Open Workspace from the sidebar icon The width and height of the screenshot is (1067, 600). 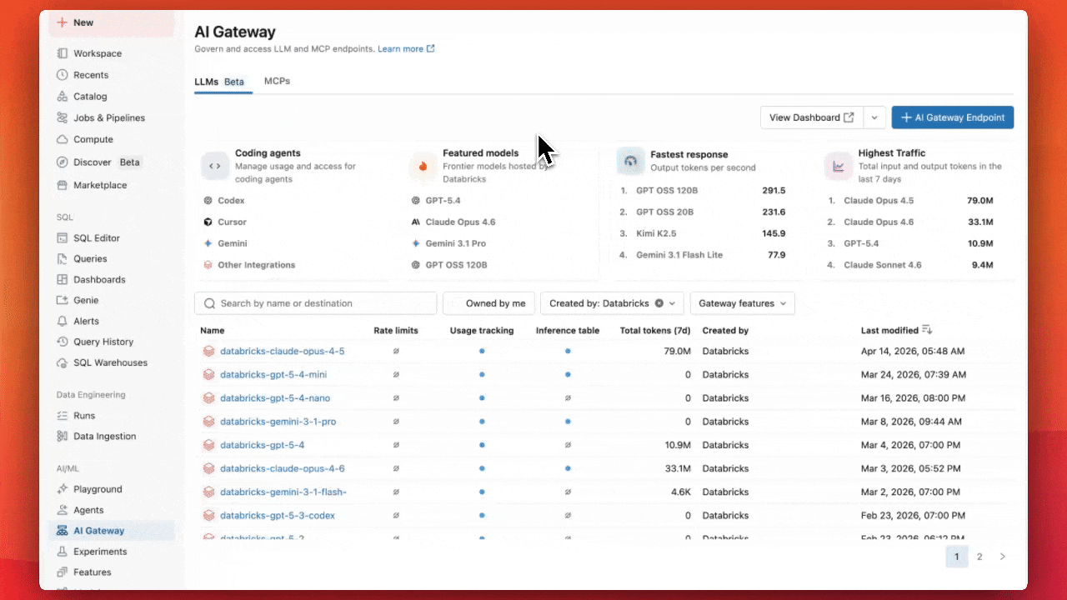[63, 53]
